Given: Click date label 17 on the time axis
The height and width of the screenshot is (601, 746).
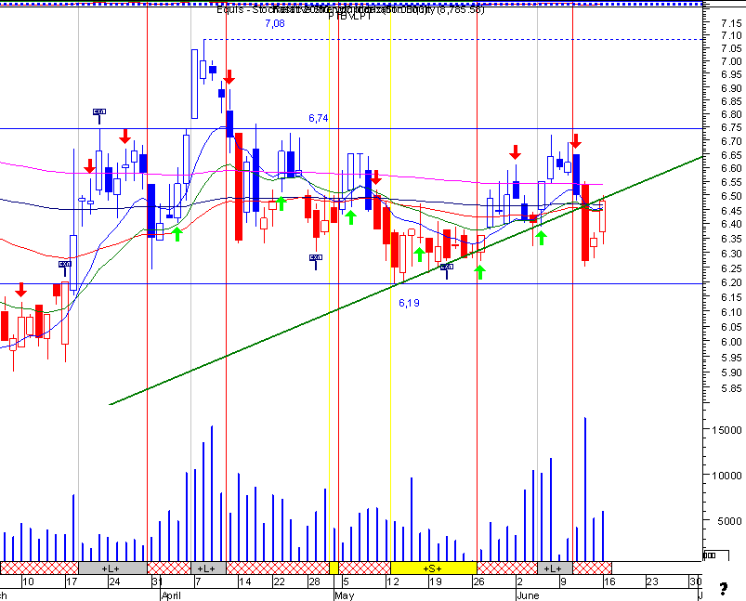Looking at the screenshot, I should 72,581.
